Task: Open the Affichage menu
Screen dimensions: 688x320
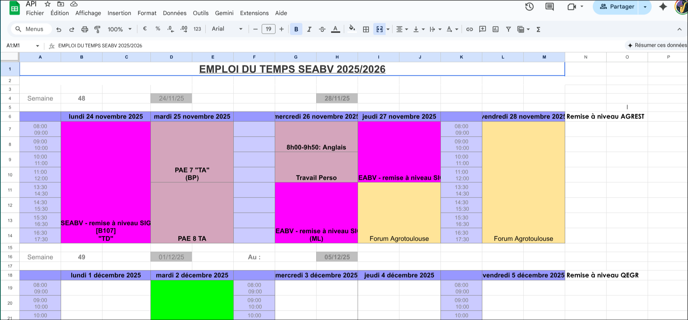Action: [x=88, y=13]
